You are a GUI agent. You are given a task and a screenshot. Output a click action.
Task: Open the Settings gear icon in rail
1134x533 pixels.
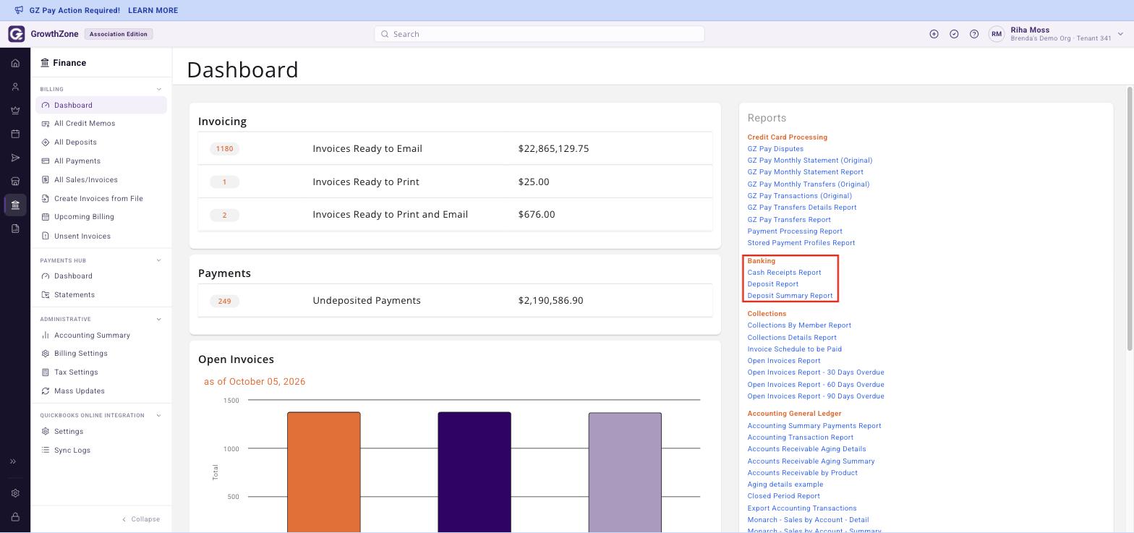pos(15,493)
